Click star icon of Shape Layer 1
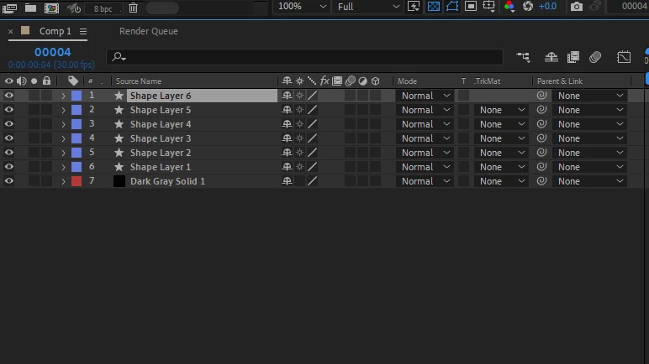The width and height of the screenshot is (649, 364). tap(119, 167)
